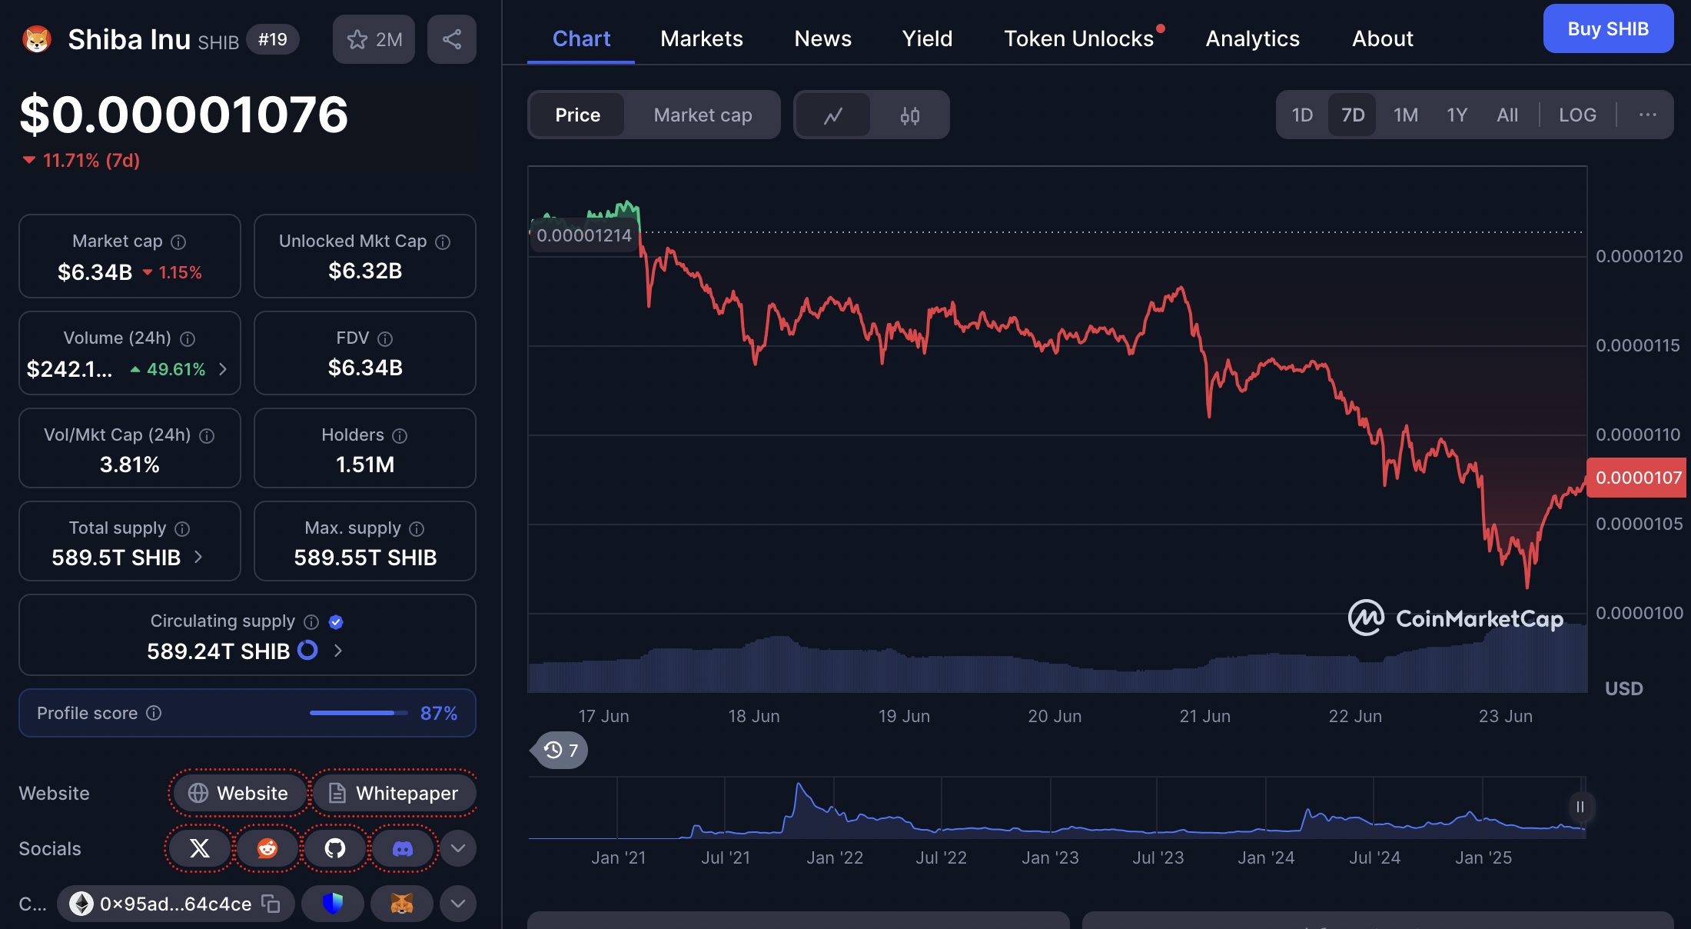The width and height of the screenshot is (1691, 929).
Task: Click the Buy SHIB button
Action: tap(1608, 28)
